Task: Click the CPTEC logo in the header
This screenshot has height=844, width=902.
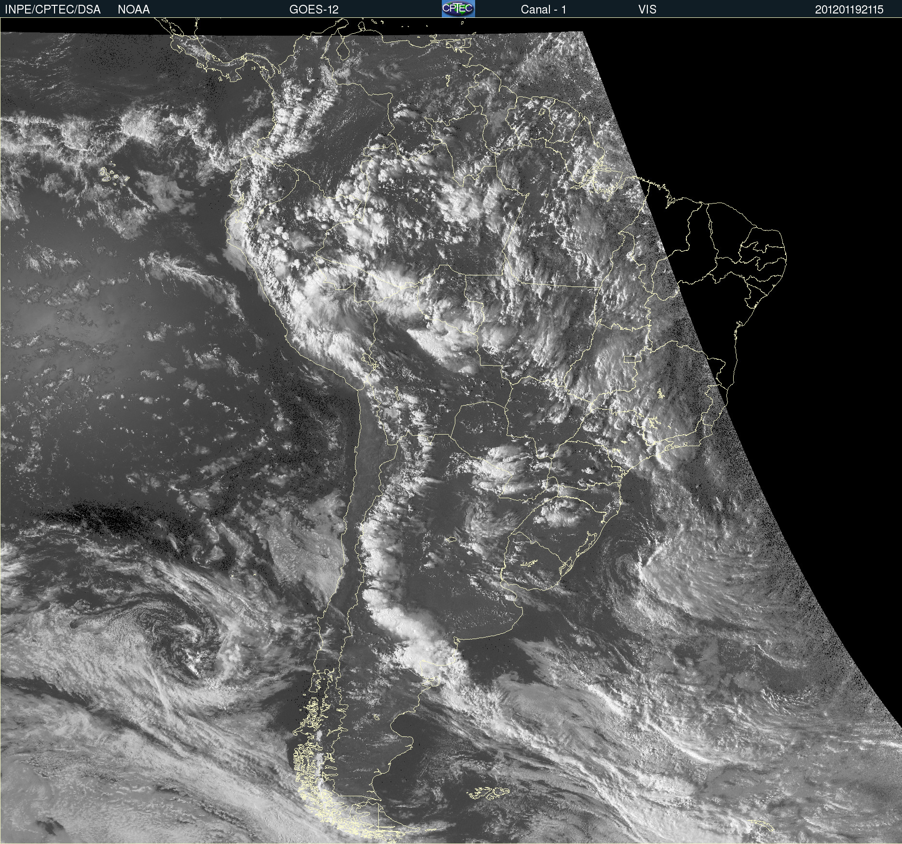Action: tap(458, 9)
